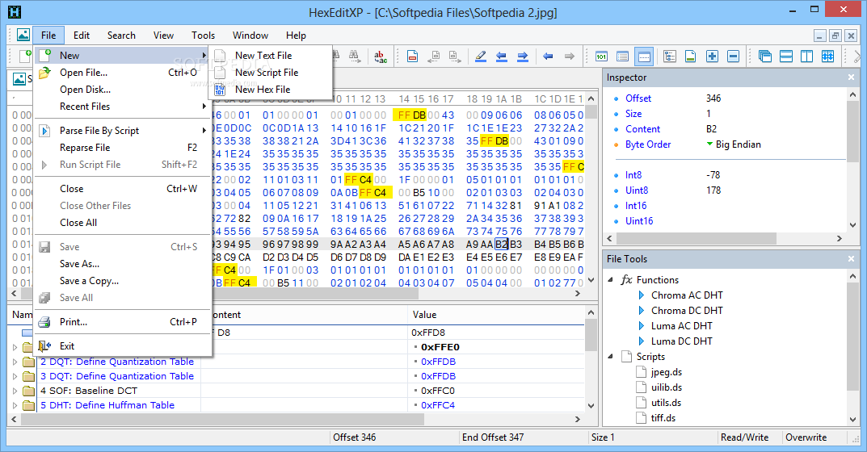Toggle the highlighted dotted-line view icon

pos(644,56)
